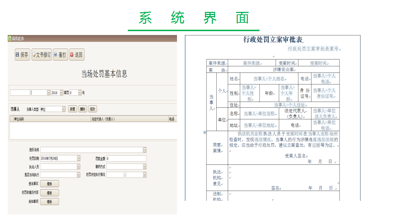Click the 简易程序 title bar icon
394x219 pixels.
point(10,38)
